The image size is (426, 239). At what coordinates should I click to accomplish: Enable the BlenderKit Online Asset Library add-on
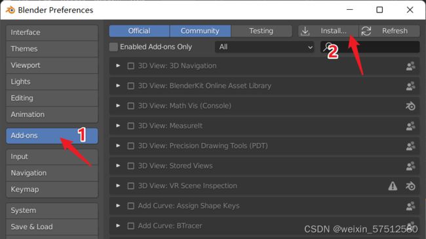130,86
